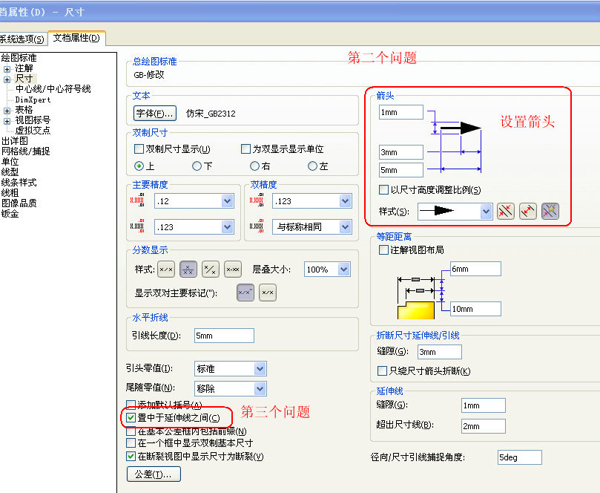Click the 字体 font button
The width and height of the screenshot is (600, 493).
coord(154,114)
